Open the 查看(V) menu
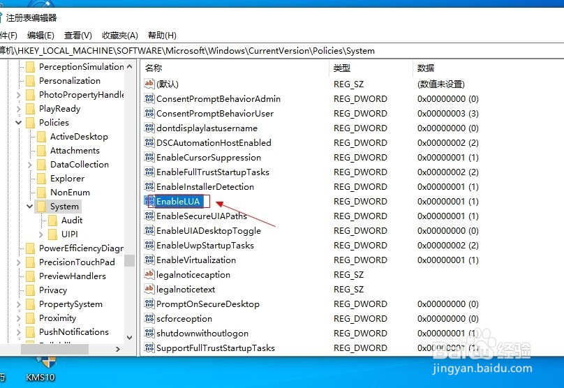The image size is (564, 388). (78, 35)
